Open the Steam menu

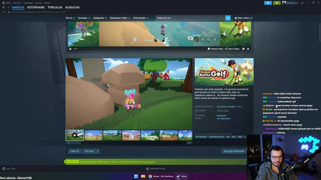click(7, 3)
